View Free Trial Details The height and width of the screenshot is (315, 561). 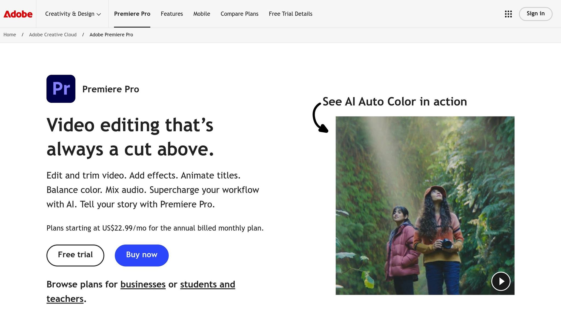click(x=290, y=14)
